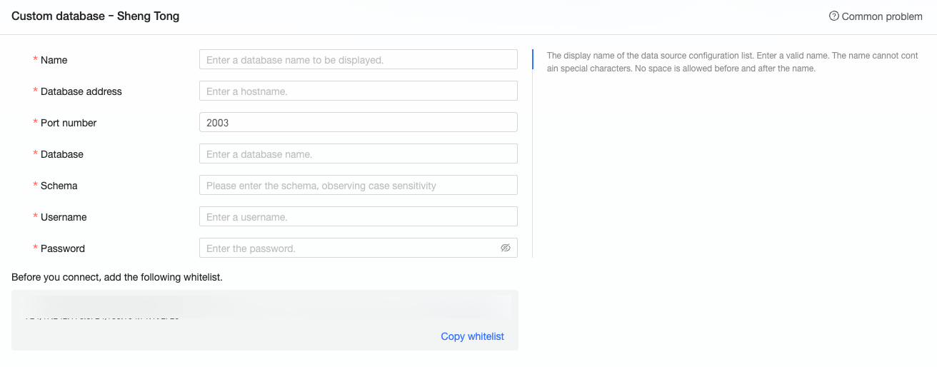Click the Port number label
Screen dimensions: 937x367
pyautogui.click(x=68, y=123)
